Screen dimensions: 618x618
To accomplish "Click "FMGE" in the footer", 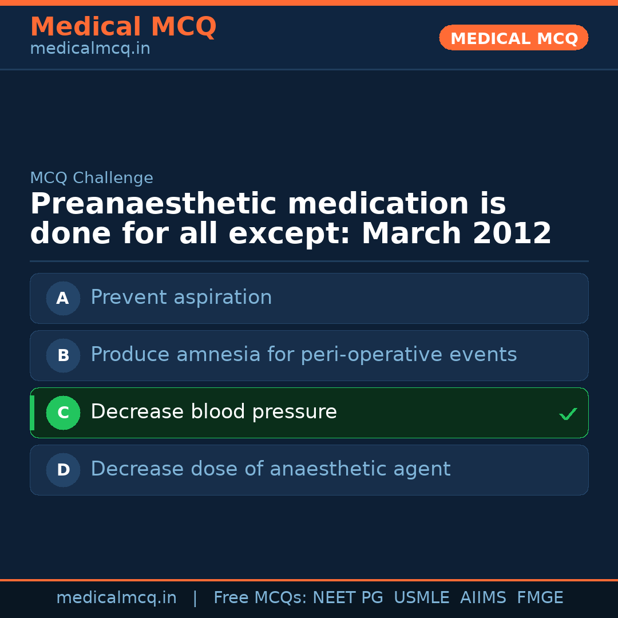I will [x=540, y=598].
